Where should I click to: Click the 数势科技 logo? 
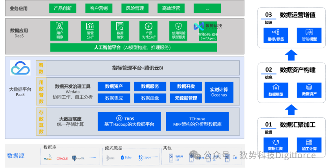[208, 26]
